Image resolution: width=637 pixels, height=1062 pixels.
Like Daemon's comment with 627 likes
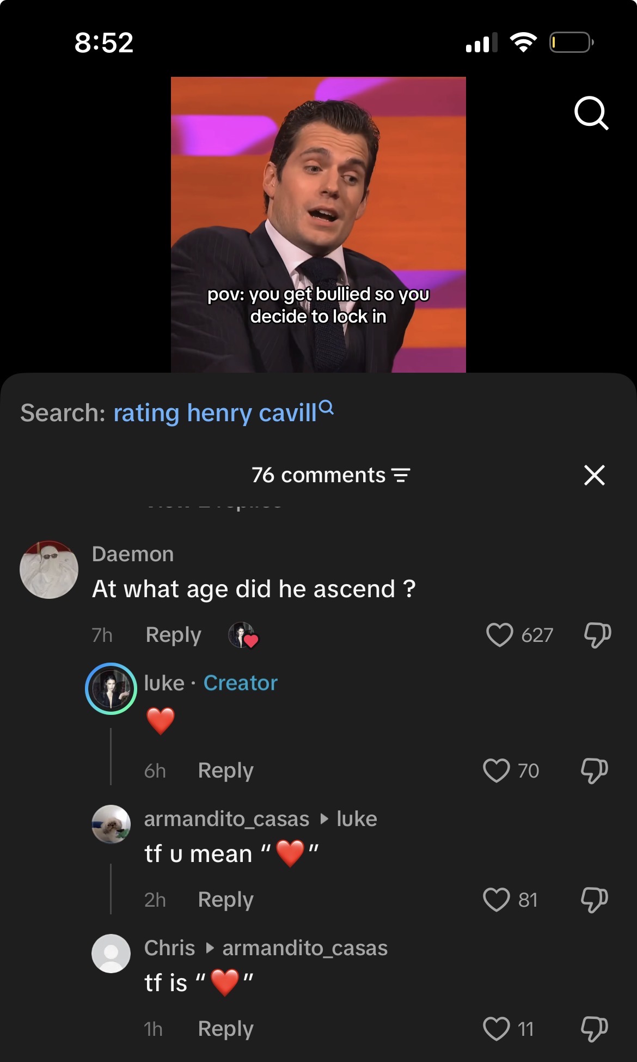tap(499, 635)
